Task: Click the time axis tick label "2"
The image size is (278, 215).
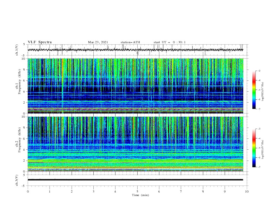Action: point(72,191)
